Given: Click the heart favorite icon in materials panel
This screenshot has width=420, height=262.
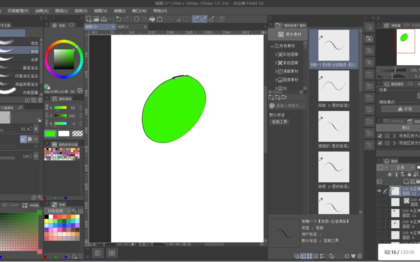Looking at the screenshot, I should tap(353, 256).
